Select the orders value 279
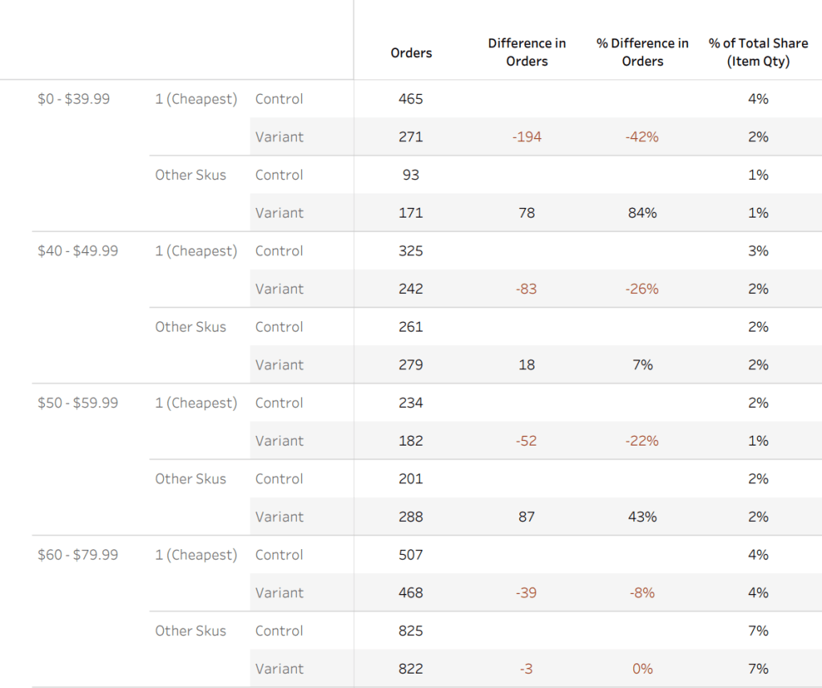Viewport: 822px width, 688px height. (411, 365)
